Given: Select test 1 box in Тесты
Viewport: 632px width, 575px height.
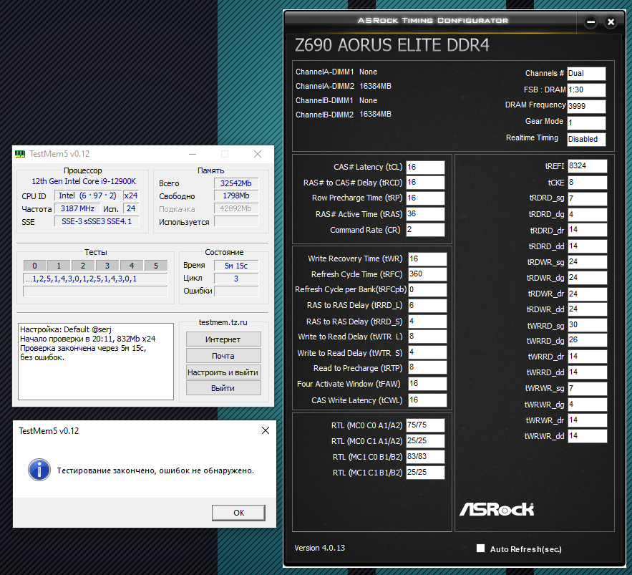Looking at the screenshot, I should [59, 266].
